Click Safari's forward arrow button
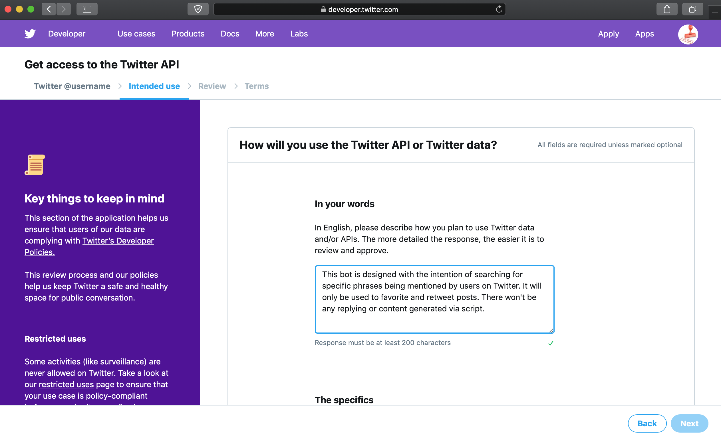721x440 pixels. (x=63, y=9)
